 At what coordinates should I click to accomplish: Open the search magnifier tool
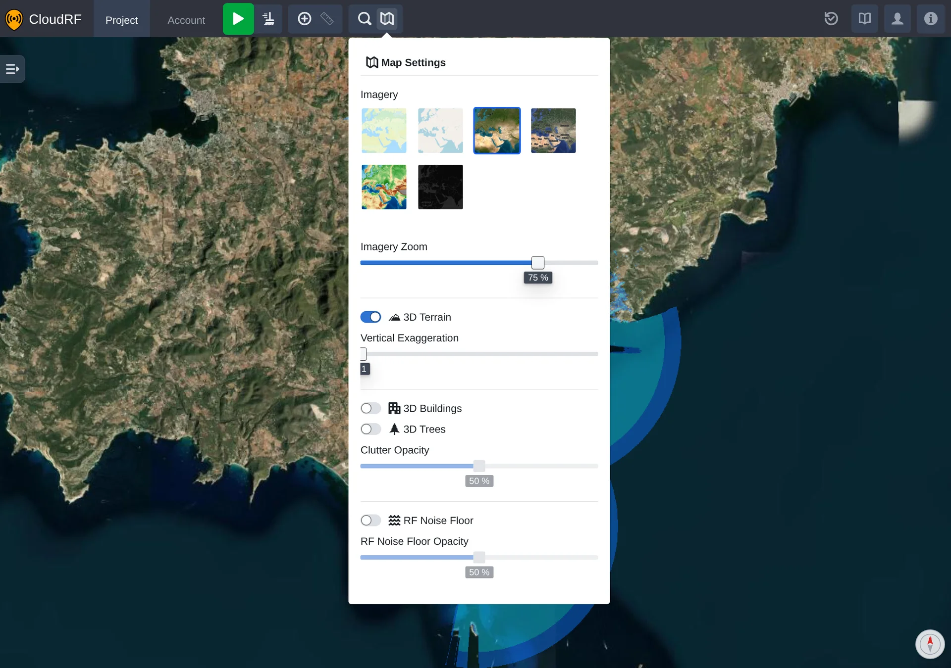click(365, 19)
